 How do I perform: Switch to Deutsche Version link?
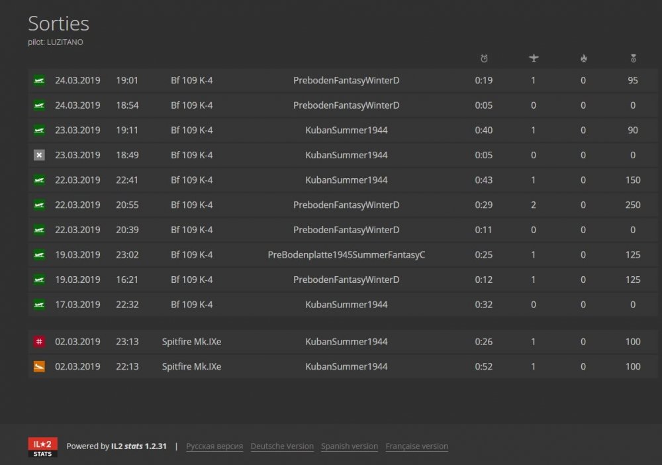282,446
